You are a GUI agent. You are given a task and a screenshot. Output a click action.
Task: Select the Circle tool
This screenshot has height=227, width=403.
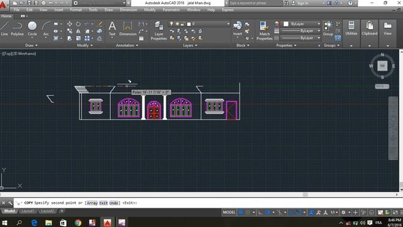(x=32, y=28)
